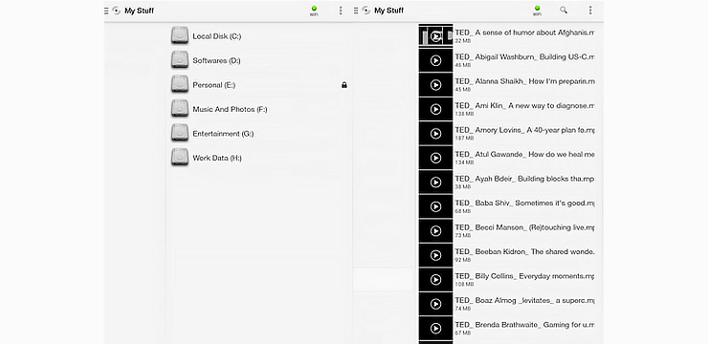The image size is (708, 344).
Task: Open overflow menu in right panel
Action: 589,10
